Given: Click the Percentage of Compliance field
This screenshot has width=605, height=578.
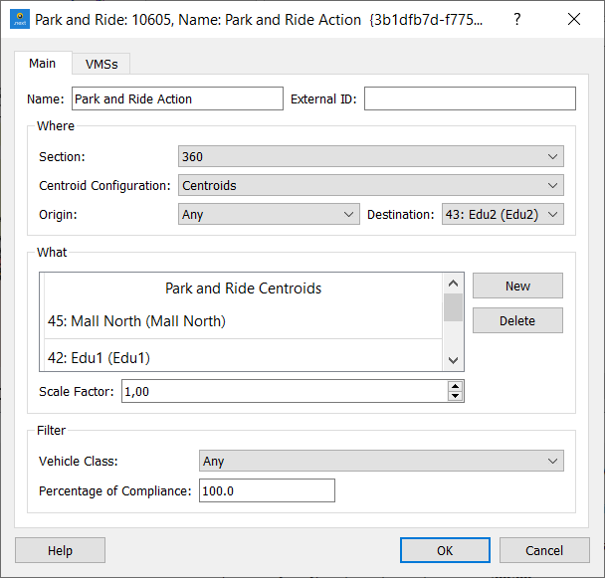Looking at the screenshot, I should 267,490.
